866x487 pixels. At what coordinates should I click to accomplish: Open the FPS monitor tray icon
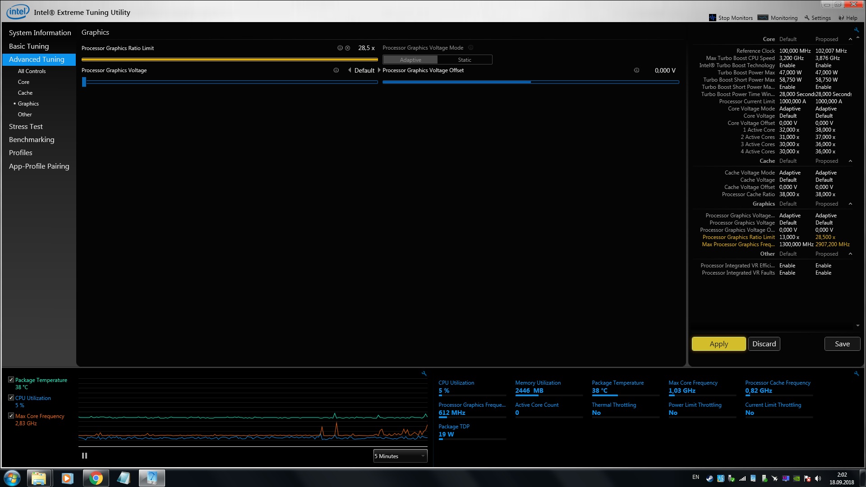[x=786, y=478]
